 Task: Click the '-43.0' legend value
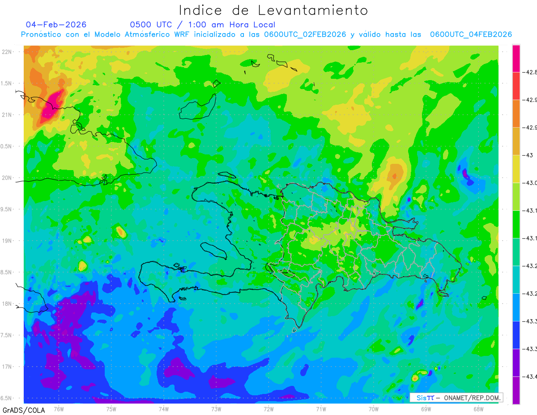pos(530,183)
